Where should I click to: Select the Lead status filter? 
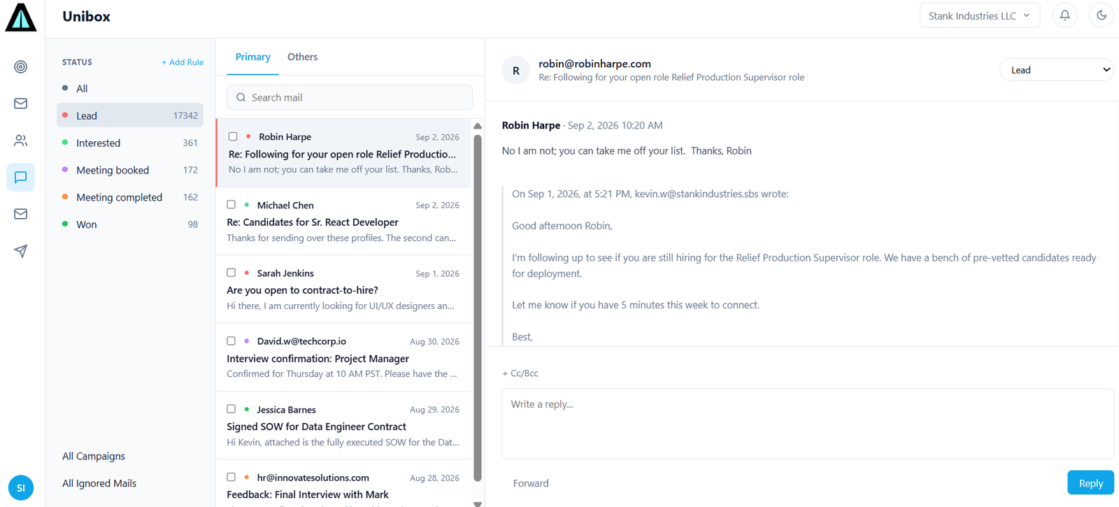[x=130, y=115]
